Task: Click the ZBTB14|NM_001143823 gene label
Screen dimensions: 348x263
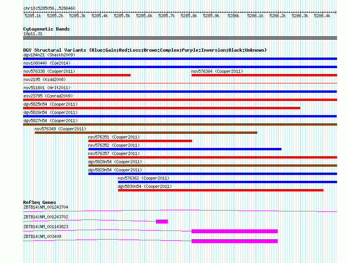Action: (x=46, y=227)
